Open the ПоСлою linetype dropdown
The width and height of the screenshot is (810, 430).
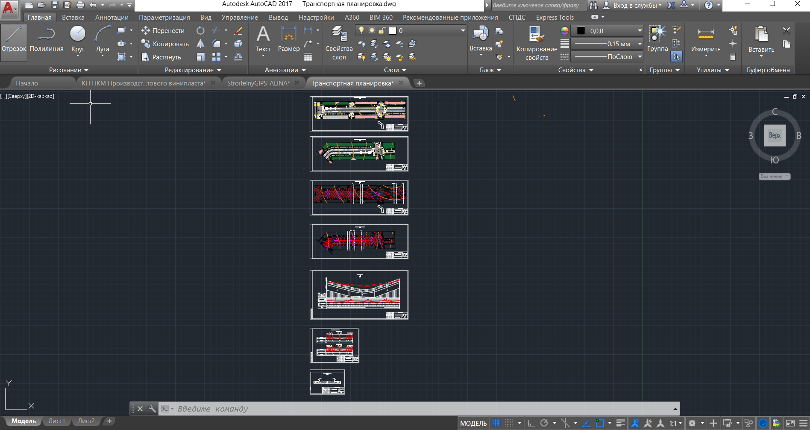tap(640, 57)
